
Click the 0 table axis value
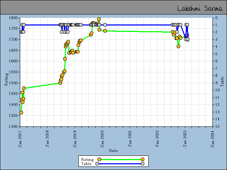[217, 18]
